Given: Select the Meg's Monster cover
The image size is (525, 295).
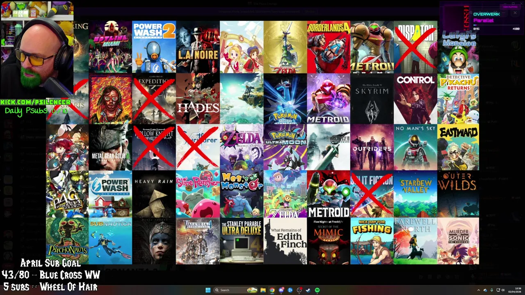Looking at the screenshot, I should pyautogui.click(x=242, y=194).
